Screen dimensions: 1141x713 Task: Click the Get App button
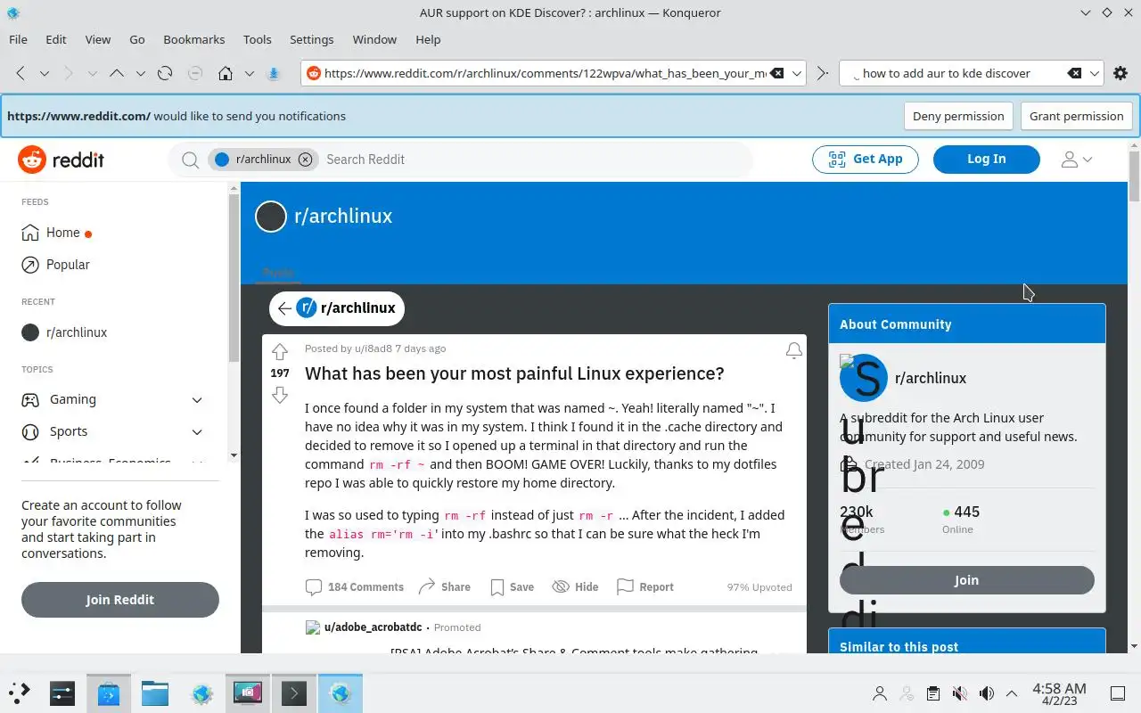[x=866, y=159]
